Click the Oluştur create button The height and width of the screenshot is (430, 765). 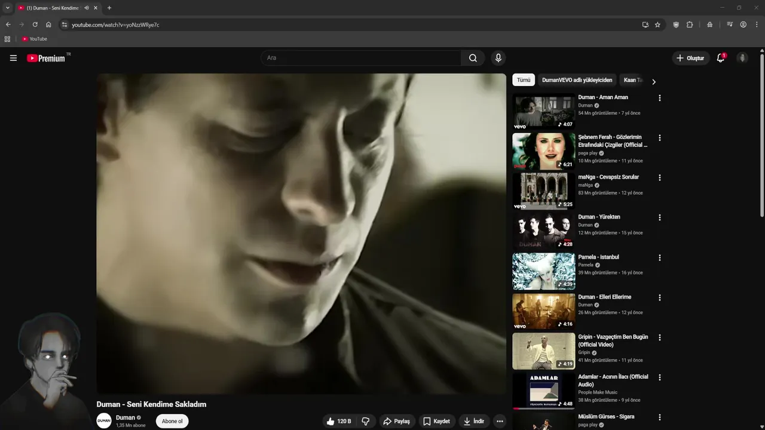click(690, 58)
